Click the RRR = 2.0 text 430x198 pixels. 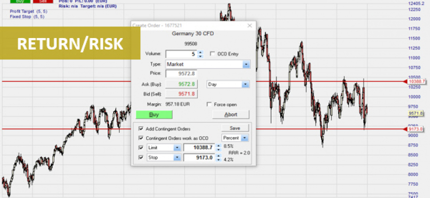point(239,153)
